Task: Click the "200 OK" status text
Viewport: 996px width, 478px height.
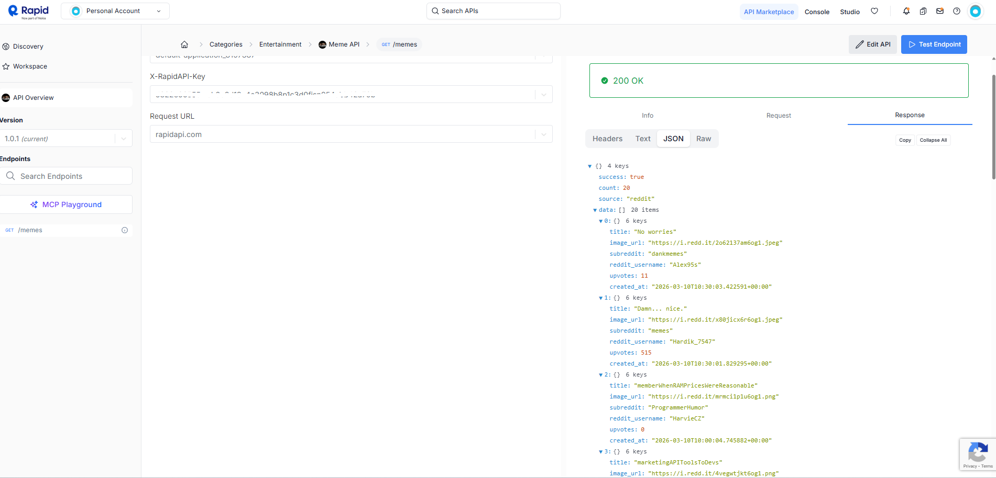Action: [628, 81]
